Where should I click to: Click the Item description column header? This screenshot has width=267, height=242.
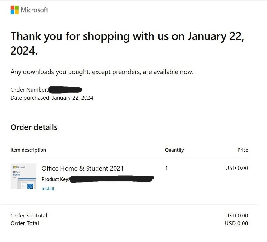pyautogui.click(x=28, y=150)
